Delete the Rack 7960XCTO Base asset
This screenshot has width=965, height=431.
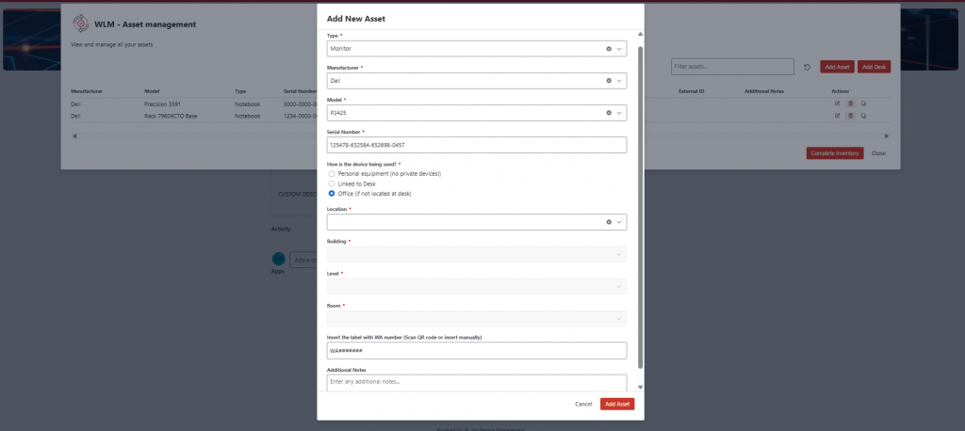850,116
